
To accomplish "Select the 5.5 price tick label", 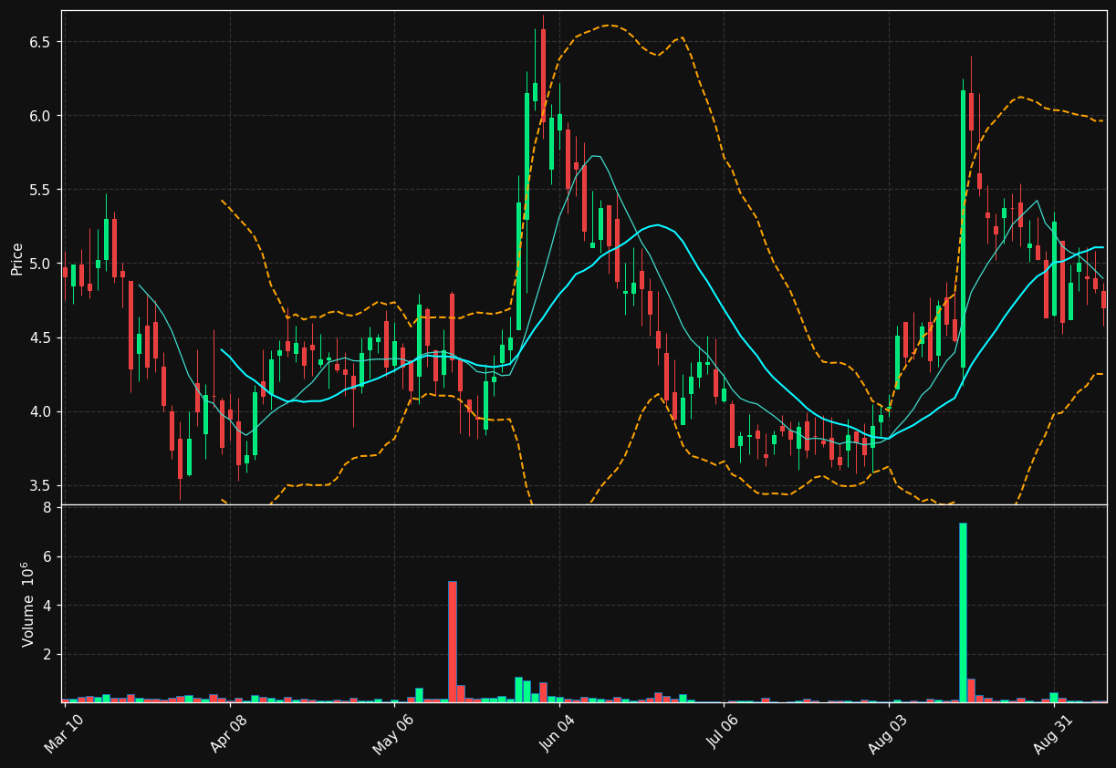I will (x=40, y=190).
